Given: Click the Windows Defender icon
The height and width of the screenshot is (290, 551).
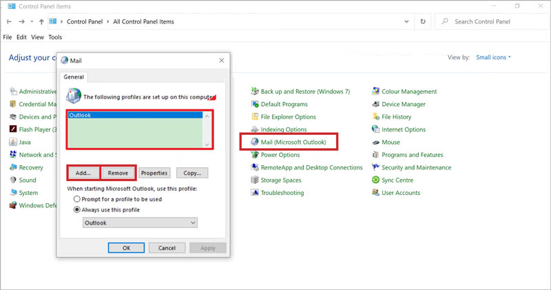Looking at the screenshot, I should pyautogui.click(x=13, y=205).
